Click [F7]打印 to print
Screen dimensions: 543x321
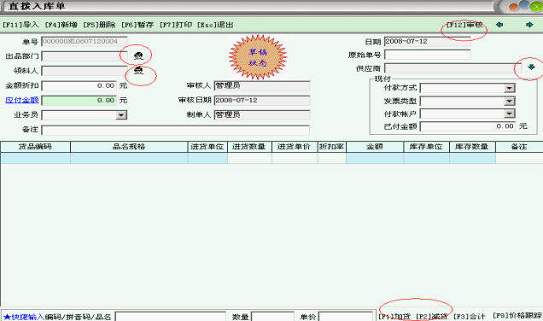point(176,25)
